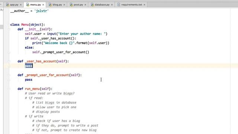Click the comment '# check if user has a blog'

pos(56,121)
